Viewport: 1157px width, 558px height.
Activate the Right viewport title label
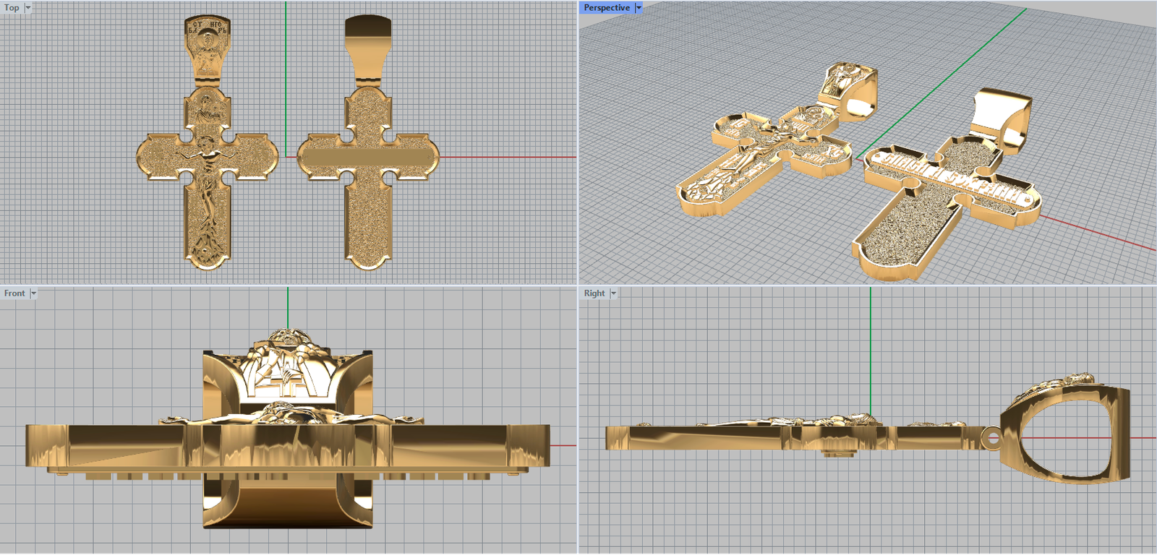coord(594,293)
